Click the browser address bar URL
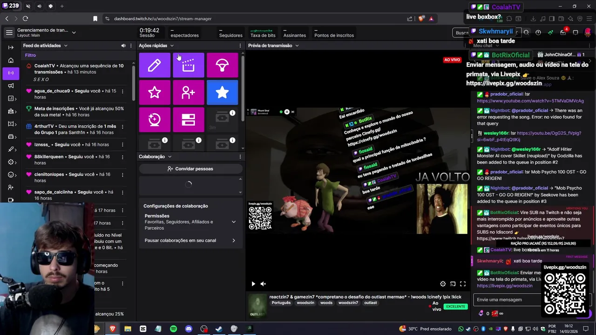Viewport: 596px width, 335px height. 163,19
